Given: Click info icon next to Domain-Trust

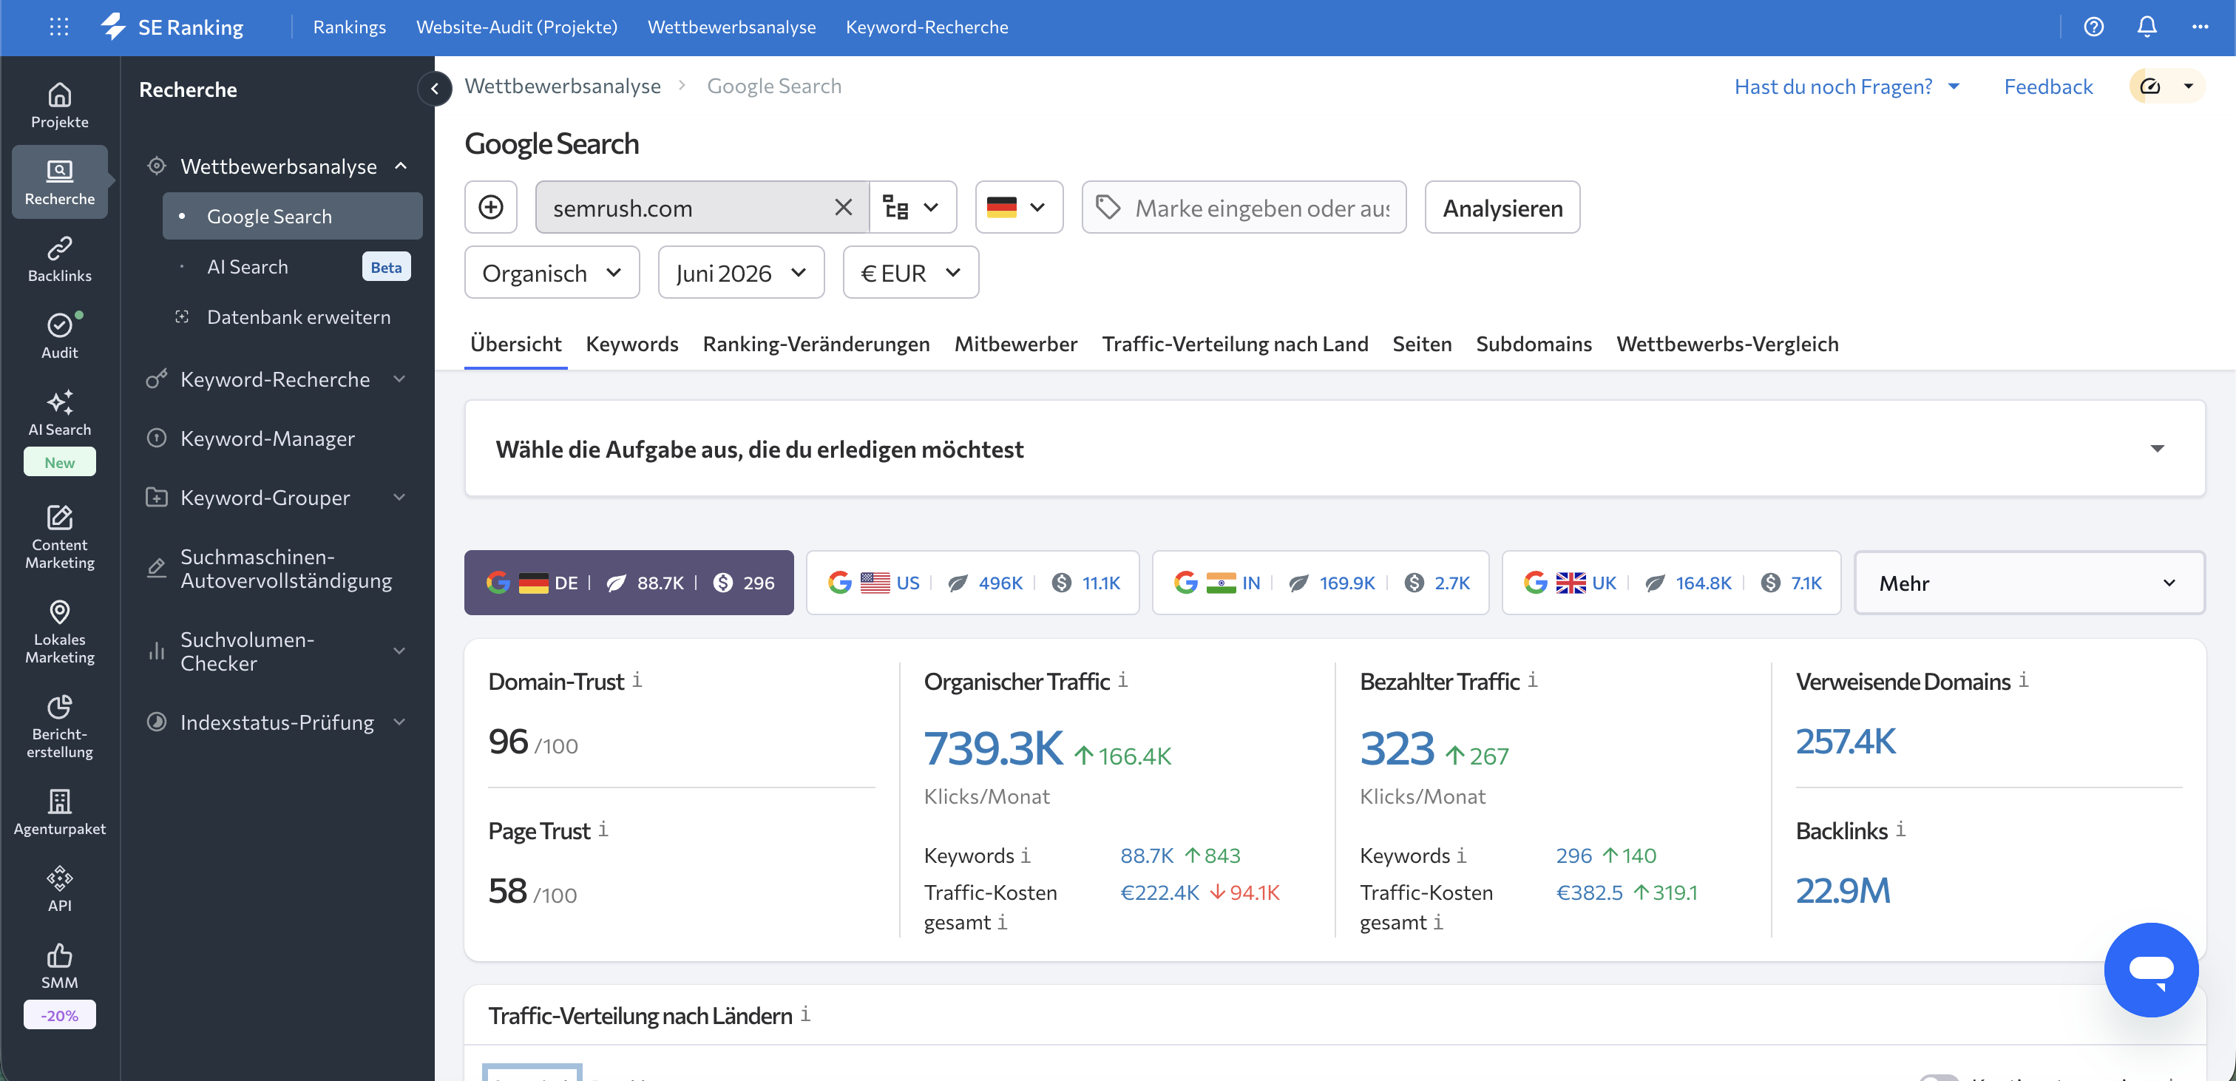Looking at the screenshot, I should (x=637, y=680).
